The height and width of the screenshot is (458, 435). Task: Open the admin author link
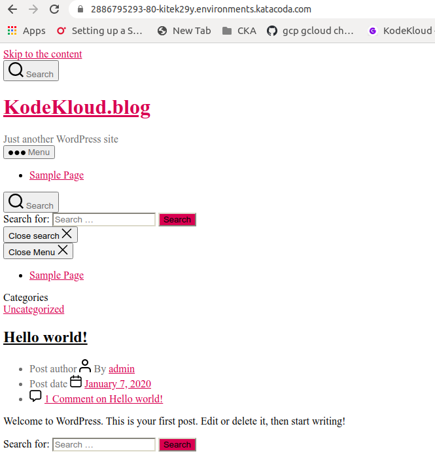coord(122,369)
